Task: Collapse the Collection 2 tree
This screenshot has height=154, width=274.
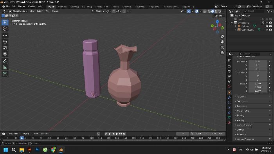Action: click(x=232, y=23)
